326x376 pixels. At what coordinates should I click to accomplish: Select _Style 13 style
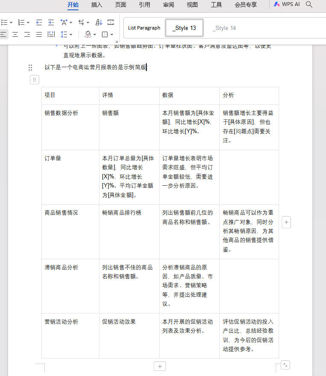pyautogui.click(x=184, y=28)
